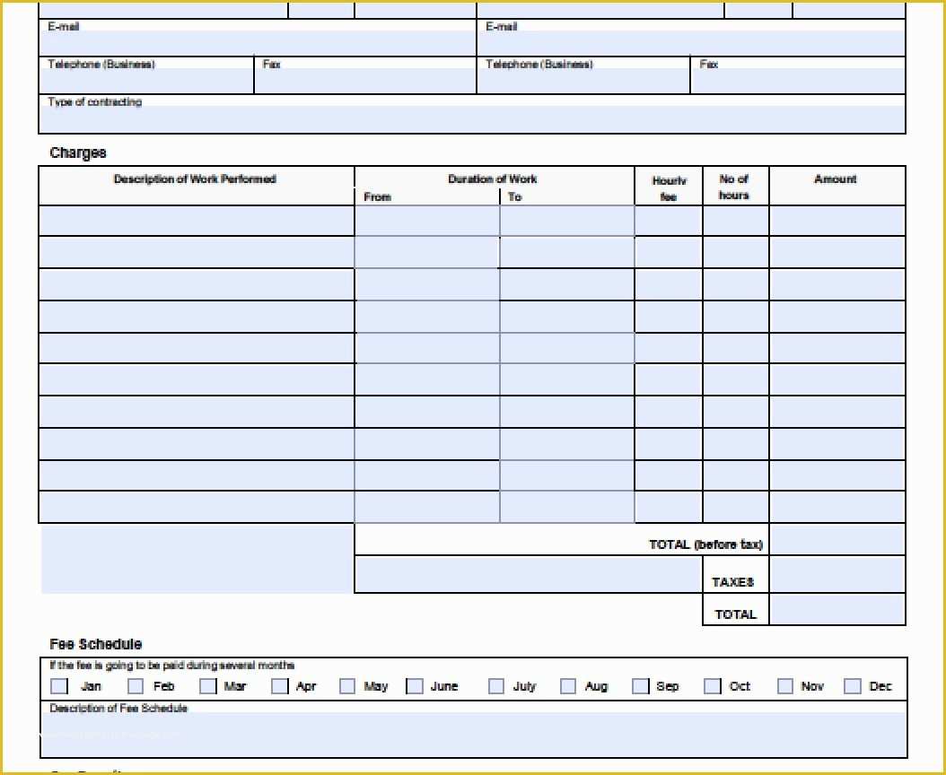
Task: Enable the July checkbox
Action: pyautogui.click(x=496, y=686)
